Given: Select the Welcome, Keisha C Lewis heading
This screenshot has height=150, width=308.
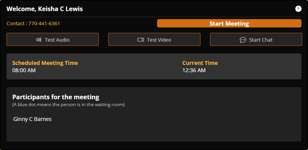Looking at the screenshot, I should [x=45, y=9].
